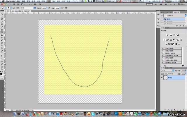Select the Dodge tool
The width and height of the screenshot is (187, 117).
[x=2, y=48]
